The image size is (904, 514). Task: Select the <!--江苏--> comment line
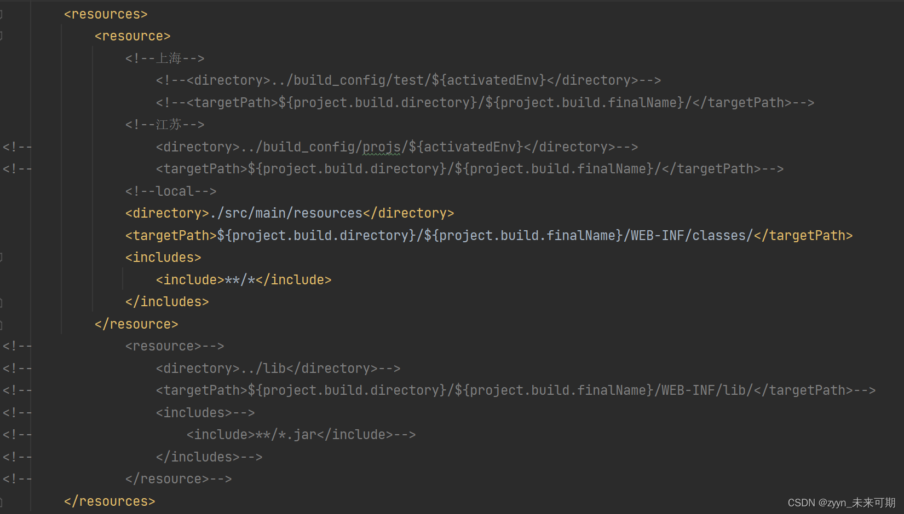tap(165, 125)
